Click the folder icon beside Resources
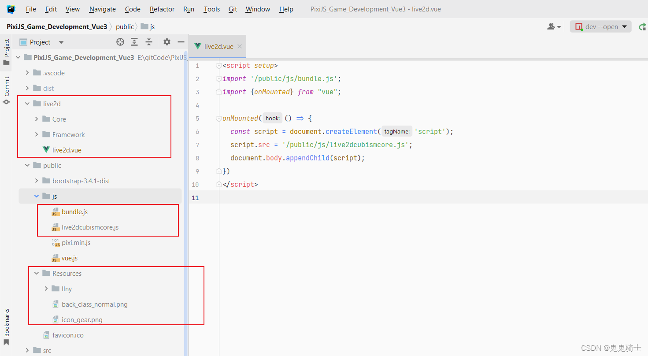 point(46,273)
